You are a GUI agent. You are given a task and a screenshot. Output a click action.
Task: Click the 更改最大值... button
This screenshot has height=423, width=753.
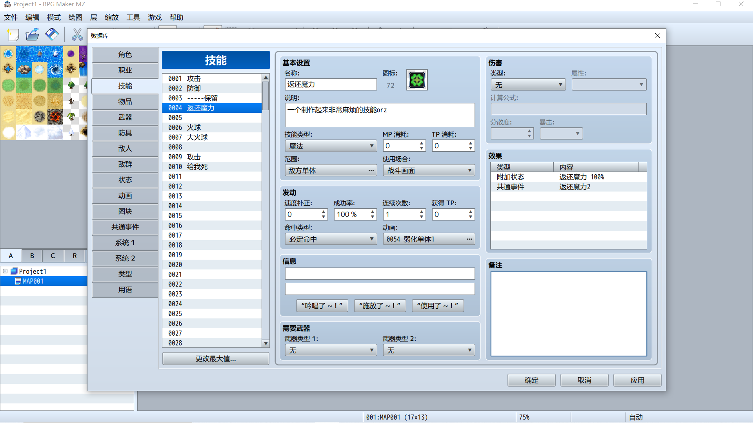click(216, 359)
